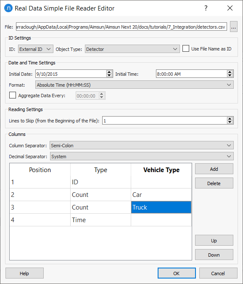Move the selected row Down
243x284 pixels.
pos(214,255)
